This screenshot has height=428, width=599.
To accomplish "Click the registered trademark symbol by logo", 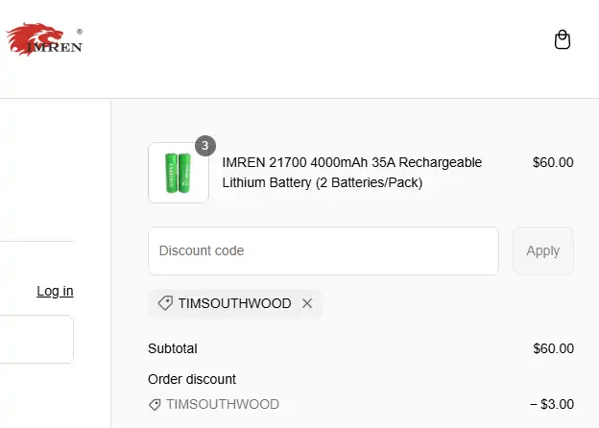I will pos(80,32).
